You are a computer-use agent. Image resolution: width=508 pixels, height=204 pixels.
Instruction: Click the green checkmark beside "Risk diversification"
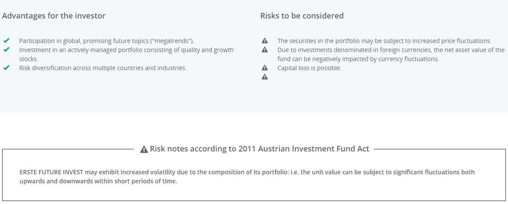[x=6, y=68]
